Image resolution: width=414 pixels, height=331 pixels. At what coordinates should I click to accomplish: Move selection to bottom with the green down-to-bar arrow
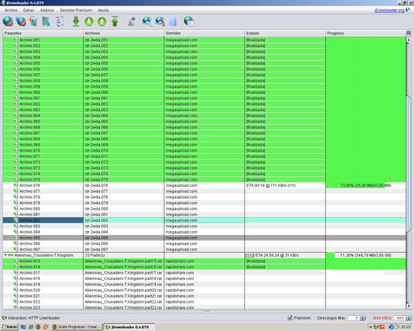(x=76, y=21)
